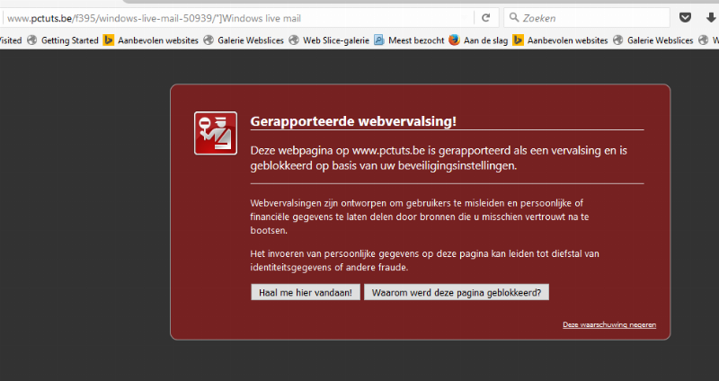Open the Web Slice-galerie bookmark

click(x=335, y=40)
